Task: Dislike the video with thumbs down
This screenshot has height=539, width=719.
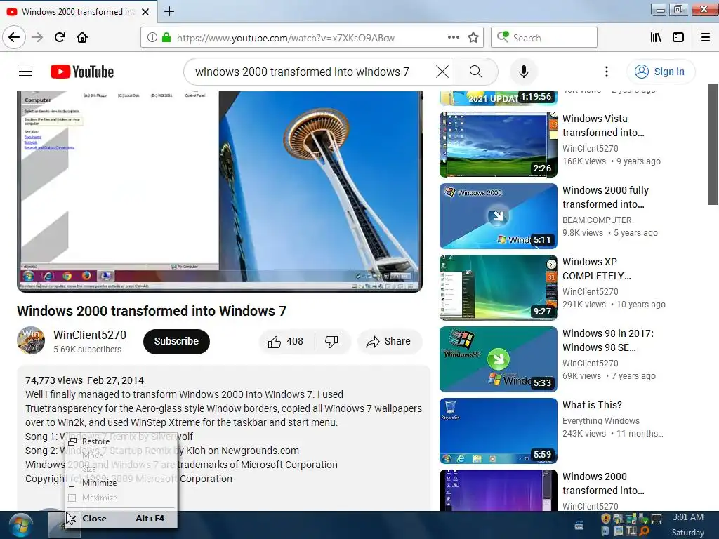Action: tap(331, 342)
